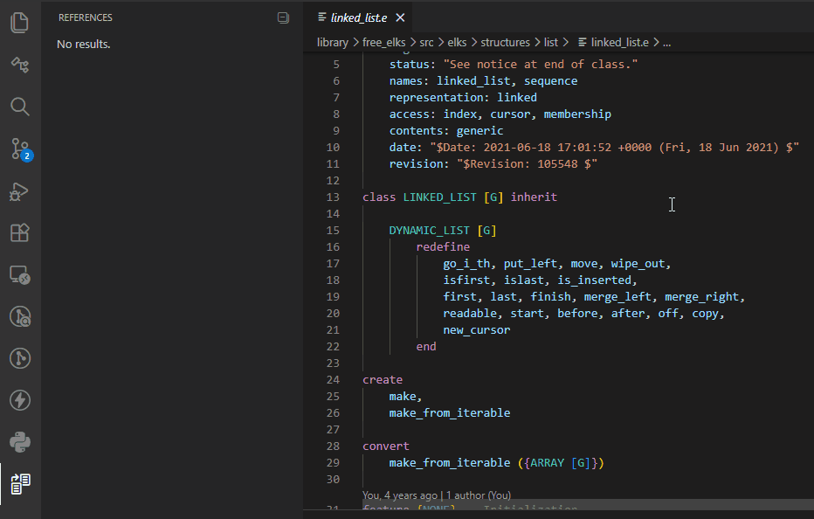Click the breadcrumb ellipsis symbol entry
This screenshot has height=519, width=814.
(667, 42)
